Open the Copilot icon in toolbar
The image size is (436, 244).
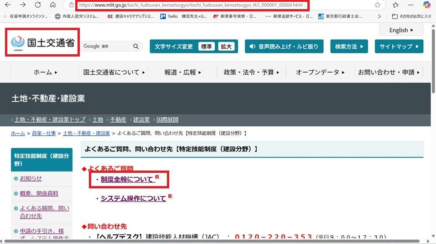pos(426,5)
